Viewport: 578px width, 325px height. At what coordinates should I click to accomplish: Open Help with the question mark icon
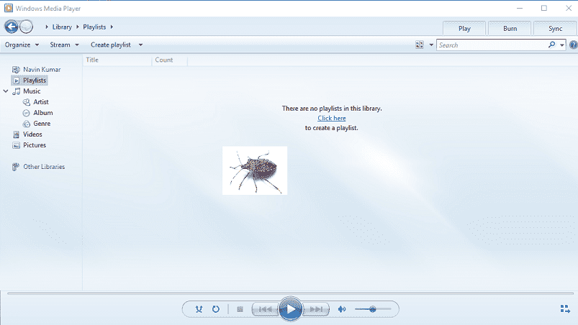[x=574, y=45]
